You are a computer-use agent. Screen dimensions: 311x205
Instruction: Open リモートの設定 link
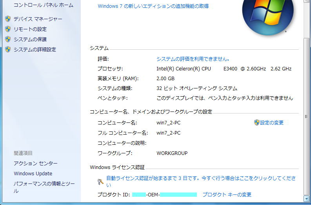[x=30, y=29]
